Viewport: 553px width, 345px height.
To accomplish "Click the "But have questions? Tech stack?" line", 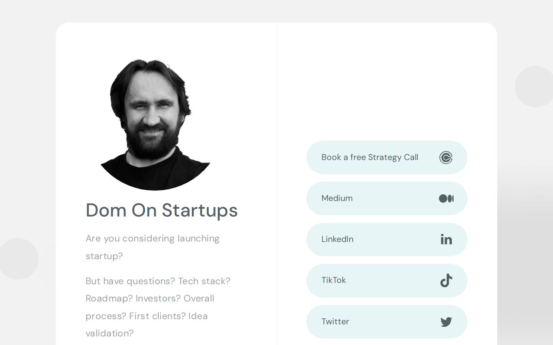I will click(158, 281).
